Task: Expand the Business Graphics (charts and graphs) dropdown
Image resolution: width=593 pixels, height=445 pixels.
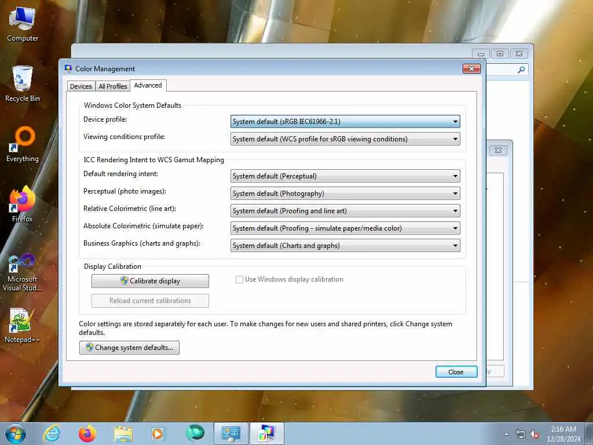Action: click(345, 246)
